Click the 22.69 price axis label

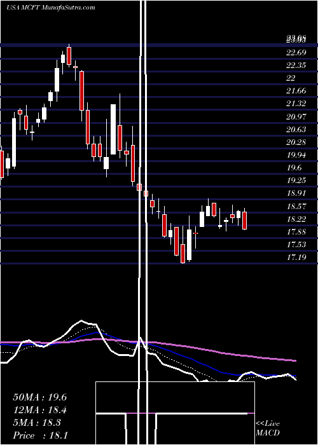[296, 53]
